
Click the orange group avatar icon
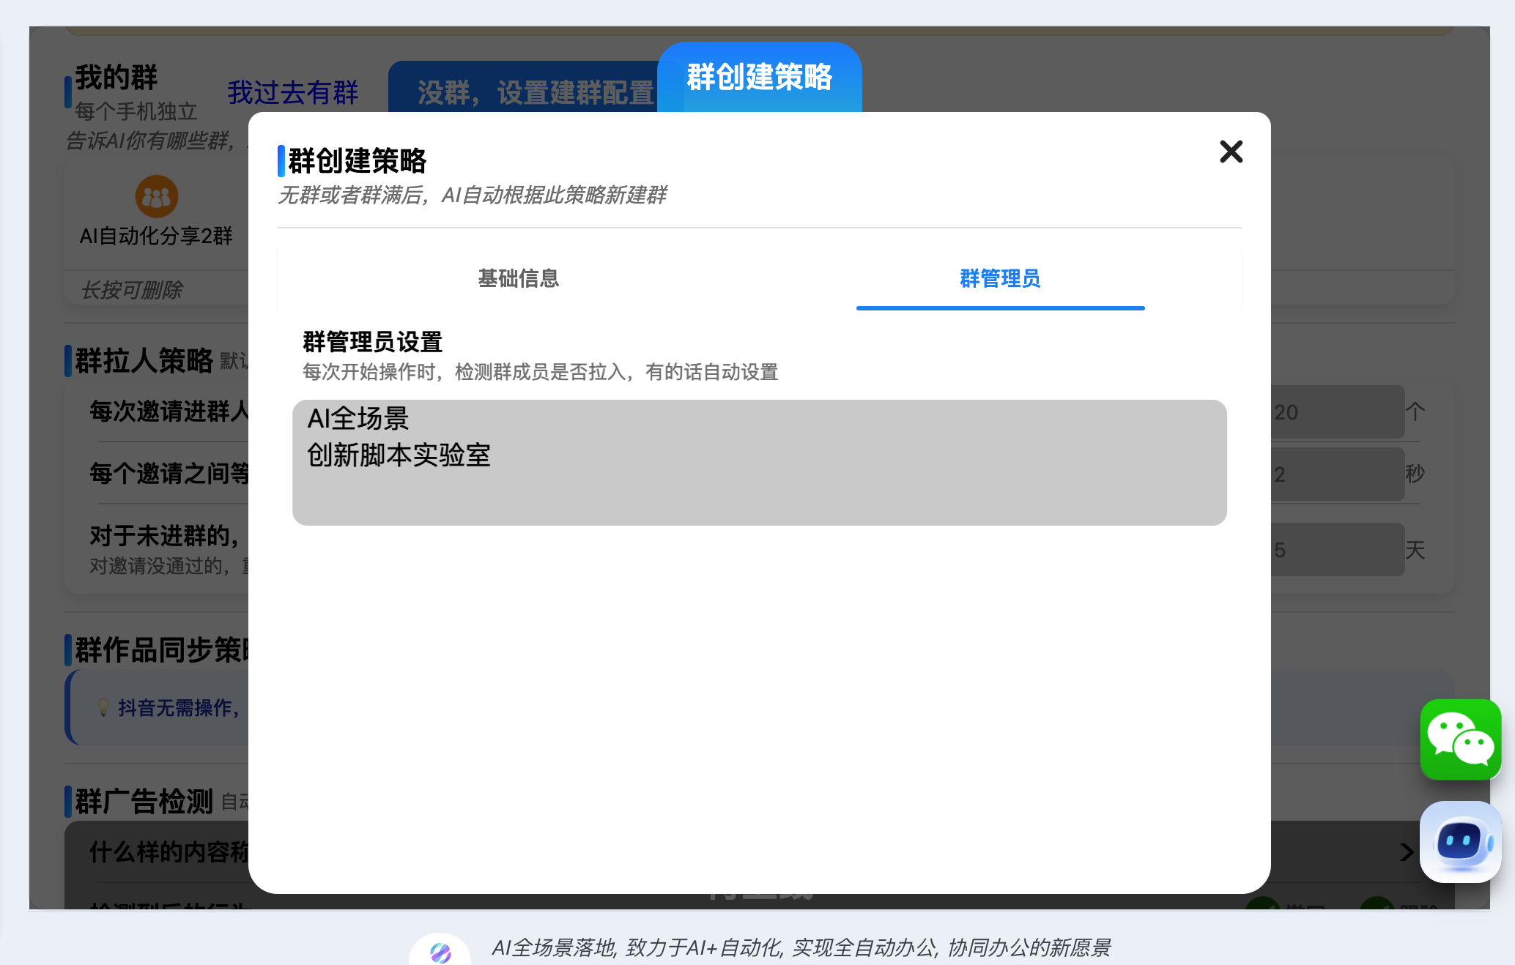tap(156, 196)
